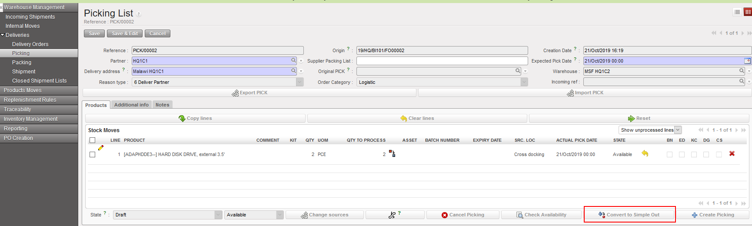Click the yellow return arrow in State column
The image size is (752, 226).
point(645,153)
